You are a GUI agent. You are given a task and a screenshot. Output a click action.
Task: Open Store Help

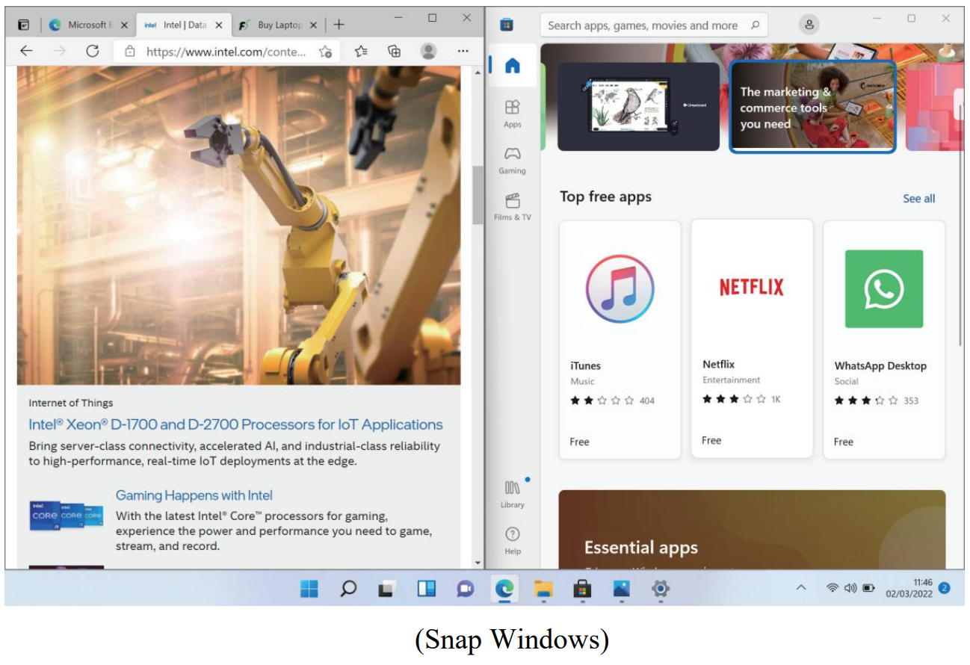pos(512,540)
